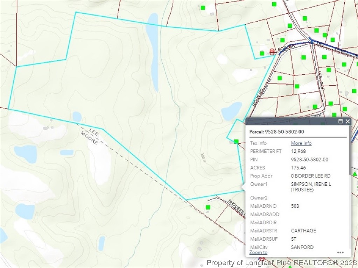The width and height of the screenshot is (358, 268).
Task: Click the ACRES value 175.46
Action: pos(298,168)
